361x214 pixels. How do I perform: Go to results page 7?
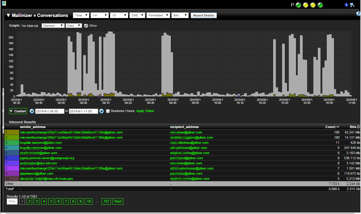click(66, 201)
